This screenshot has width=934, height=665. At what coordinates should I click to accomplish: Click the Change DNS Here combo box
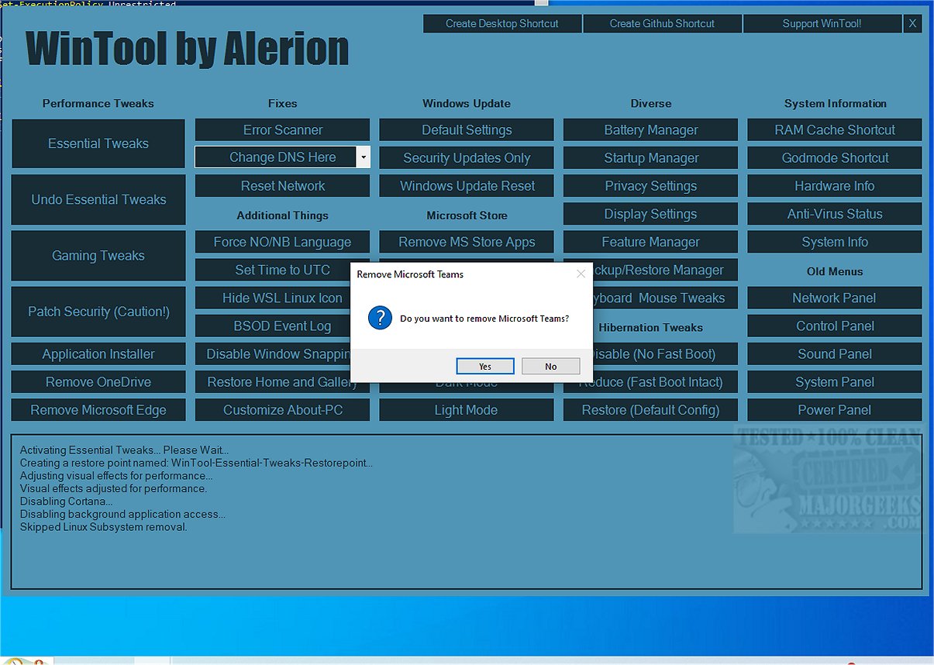point(283,157)
